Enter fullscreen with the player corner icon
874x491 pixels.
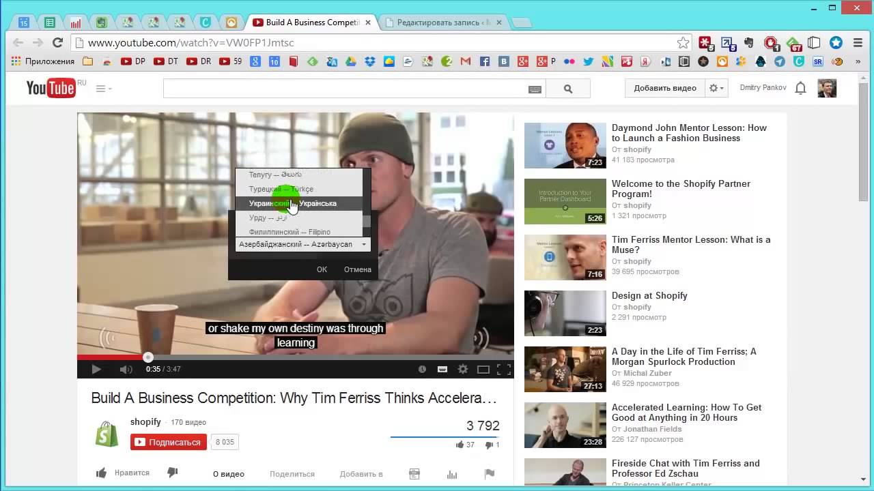504,369
